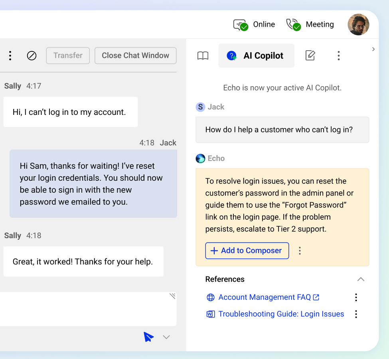Screen dimensions: 389x359
Task: Switch to the AI Copilot tab
Action: [x=256, y=56]
